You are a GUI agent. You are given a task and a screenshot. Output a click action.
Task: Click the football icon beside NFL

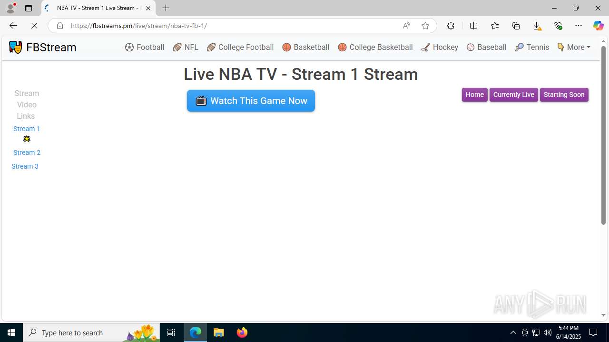[177, 47]
